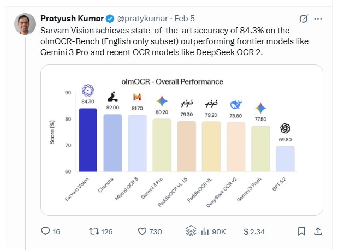
Task: Click the reply comment icon
Action: [46, 231]
